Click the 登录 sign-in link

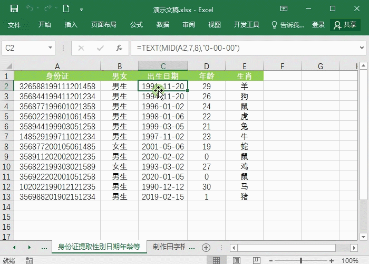pos(318,24)
